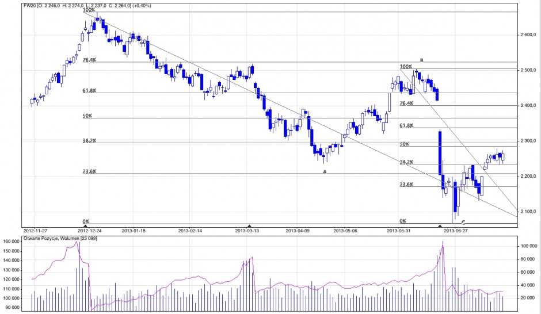
Task: Click the triangle marker at date 2013-03-13
Action: [x=249, y=225]
